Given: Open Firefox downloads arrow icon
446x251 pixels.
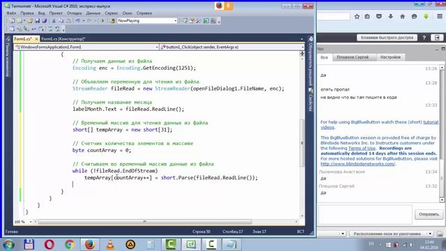Looking at the screenshot, I should coord(390,17).
